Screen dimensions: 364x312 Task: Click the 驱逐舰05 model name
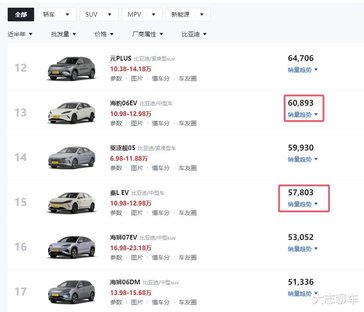coord(122,148)
